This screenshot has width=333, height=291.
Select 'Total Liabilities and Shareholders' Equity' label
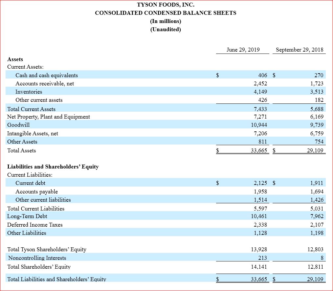point(56,279)
